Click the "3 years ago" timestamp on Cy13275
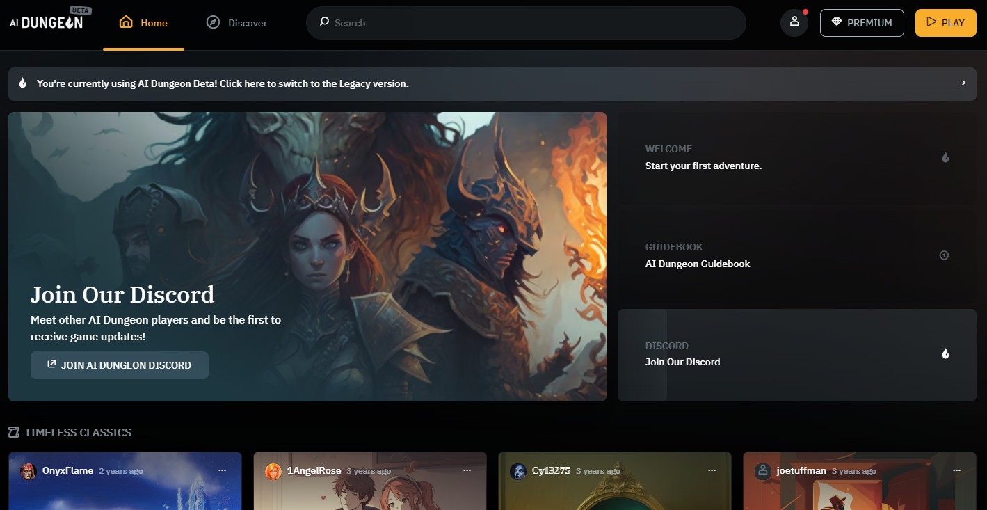Screen dimensions: 987x510 click(x=598, y=472)
